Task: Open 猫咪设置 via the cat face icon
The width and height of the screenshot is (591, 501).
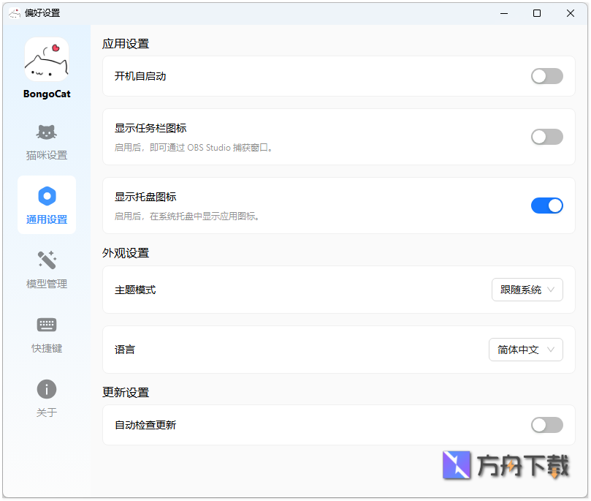Action: 46,132
